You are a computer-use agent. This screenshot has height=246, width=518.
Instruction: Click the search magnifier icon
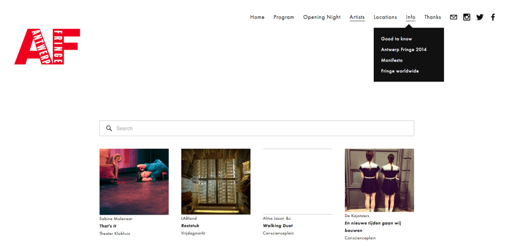coord(109,129)
